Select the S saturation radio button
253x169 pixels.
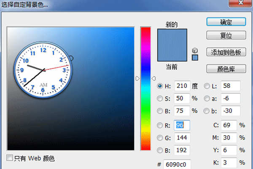click(160, 98)
